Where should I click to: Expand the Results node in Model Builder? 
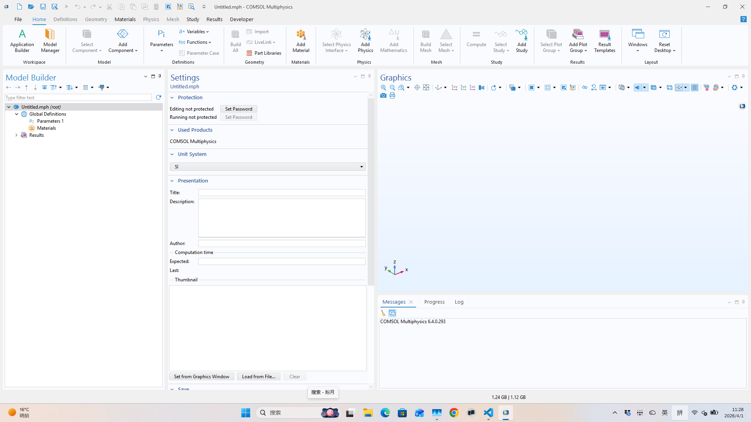click(16, 135)
